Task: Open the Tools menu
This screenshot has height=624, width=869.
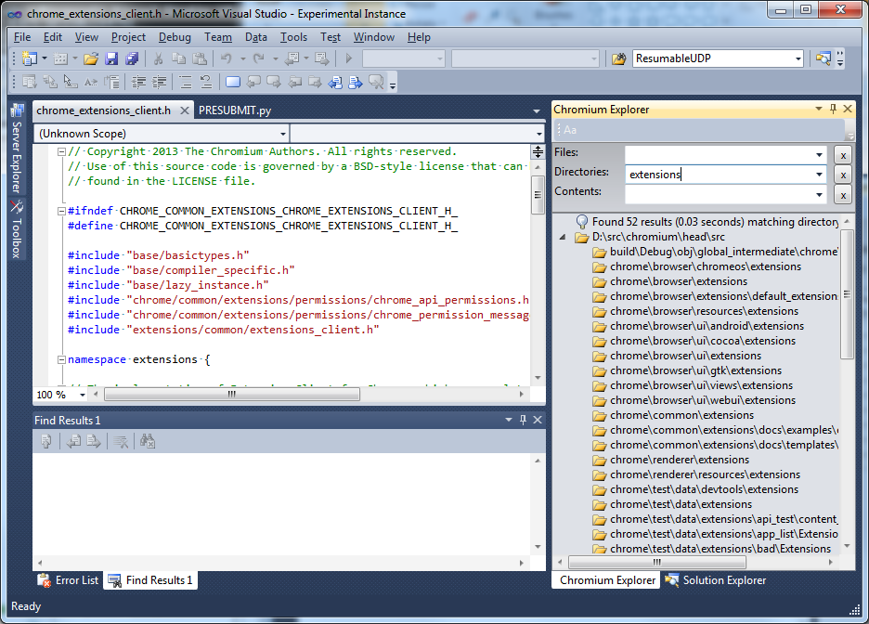Action: coord(293,37)
